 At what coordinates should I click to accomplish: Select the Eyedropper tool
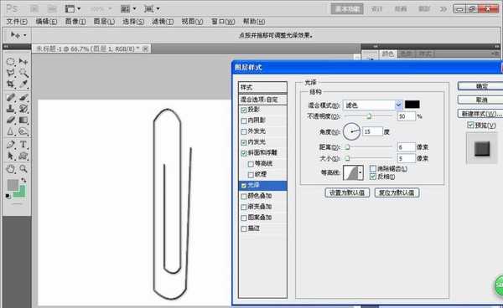pyautogui.click(x=23, y=85)
